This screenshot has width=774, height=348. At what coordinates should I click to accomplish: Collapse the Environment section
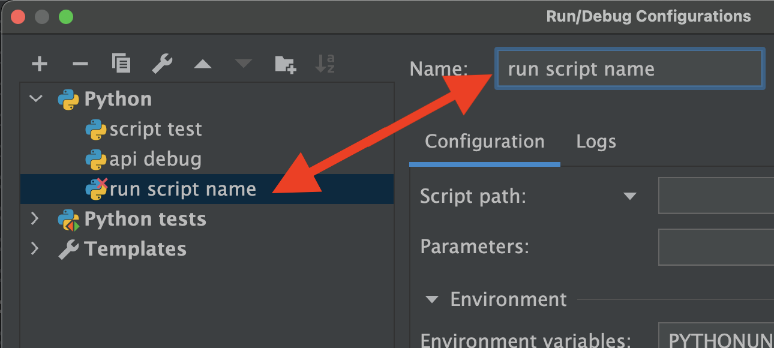(432, 299)
